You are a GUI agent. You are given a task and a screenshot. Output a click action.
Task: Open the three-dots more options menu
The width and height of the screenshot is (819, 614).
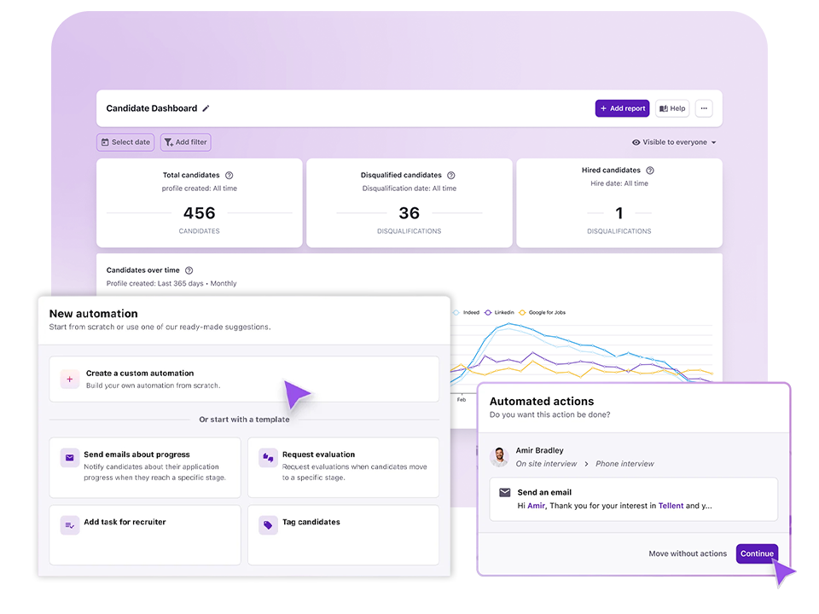click(703, 108)
